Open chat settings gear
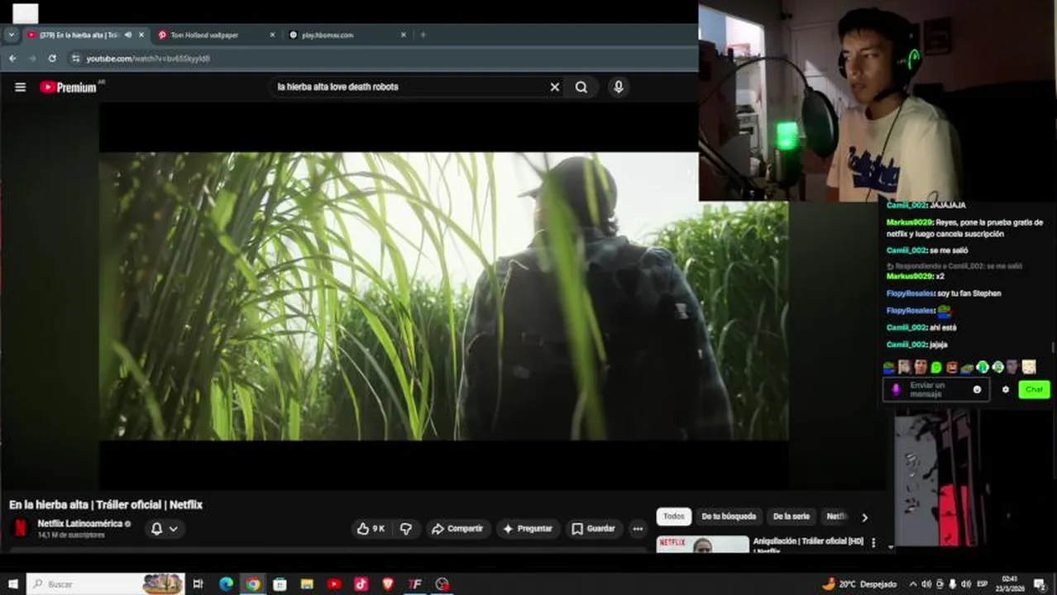 tap(1006, 389)
